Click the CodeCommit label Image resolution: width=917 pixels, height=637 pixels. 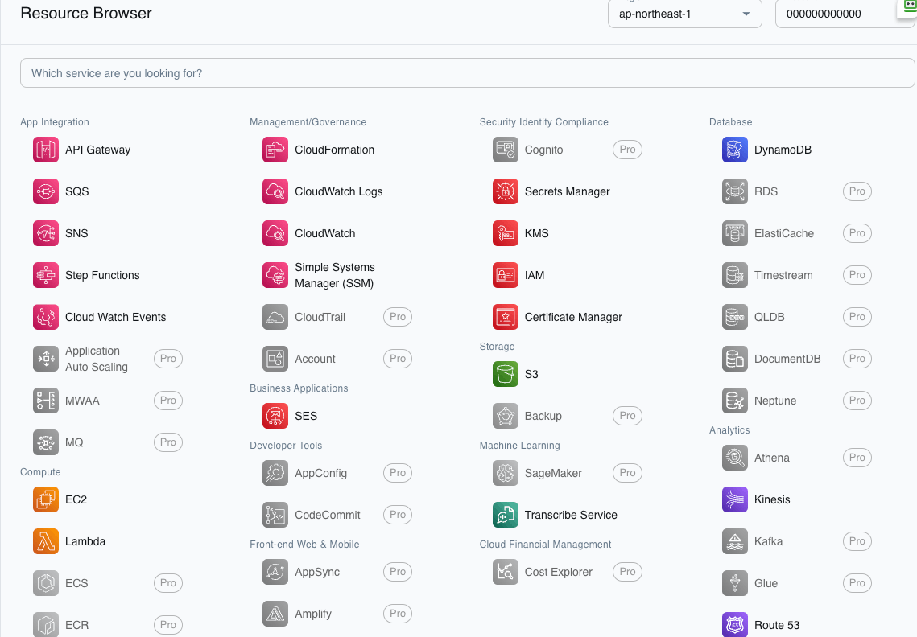[328, 515]
